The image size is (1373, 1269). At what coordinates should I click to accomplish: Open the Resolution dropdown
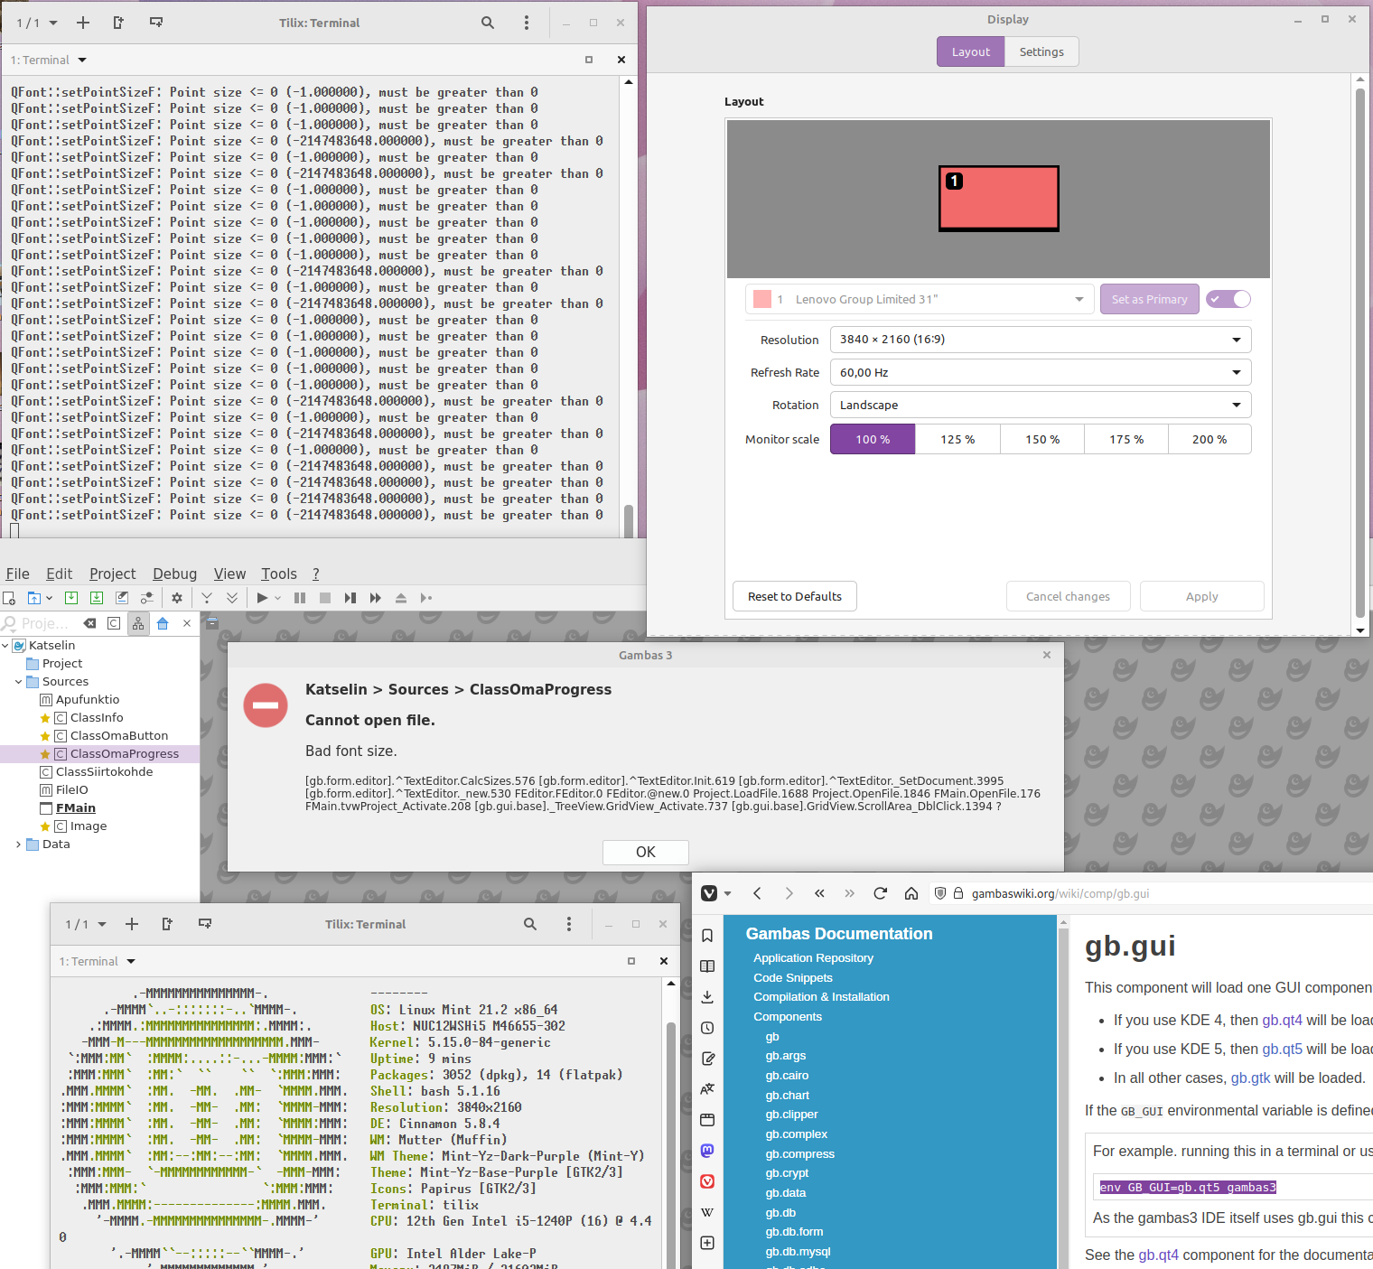pyautogui.click(x=1041, y=340)
